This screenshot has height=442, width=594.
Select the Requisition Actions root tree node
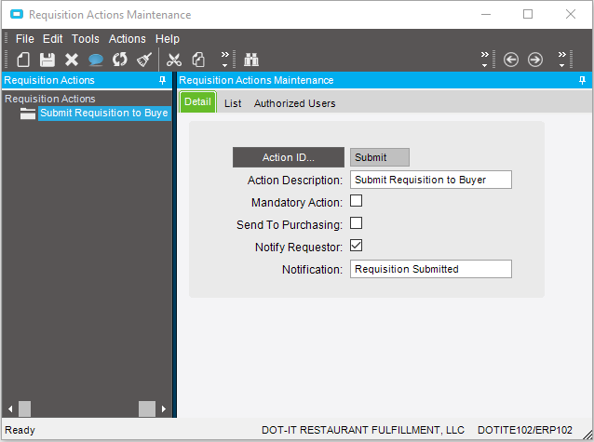(50, 99)
